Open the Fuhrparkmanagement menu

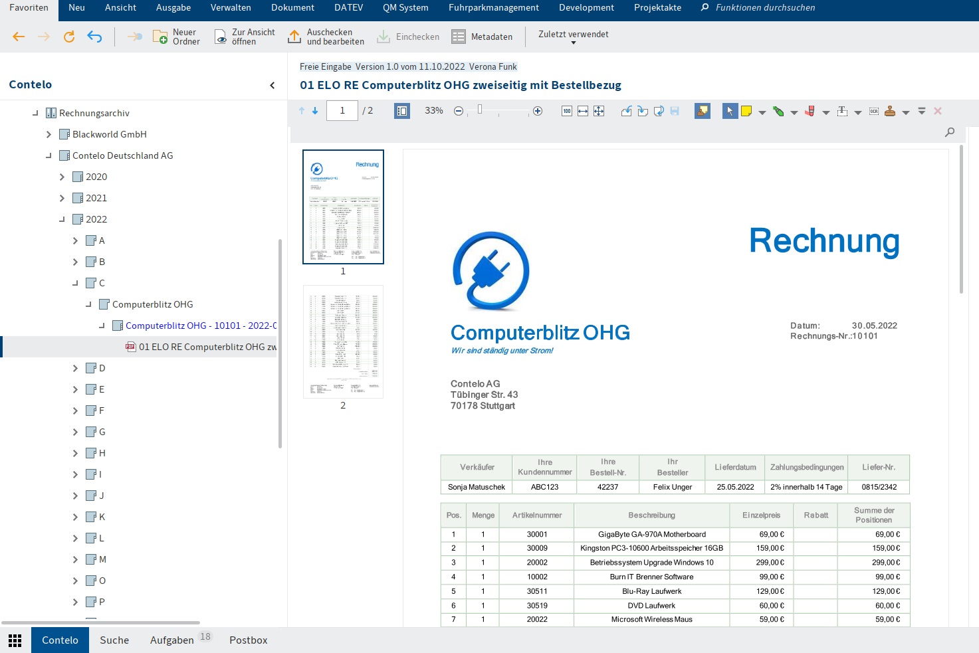[493, 8]
